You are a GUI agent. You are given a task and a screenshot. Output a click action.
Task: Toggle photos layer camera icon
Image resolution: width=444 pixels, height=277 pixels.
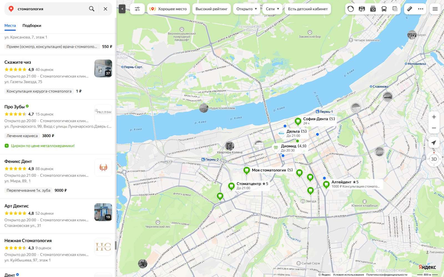coord(373,9)
